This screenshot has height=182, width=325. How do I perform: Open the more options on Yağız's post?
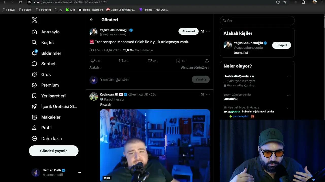point(208,31)
